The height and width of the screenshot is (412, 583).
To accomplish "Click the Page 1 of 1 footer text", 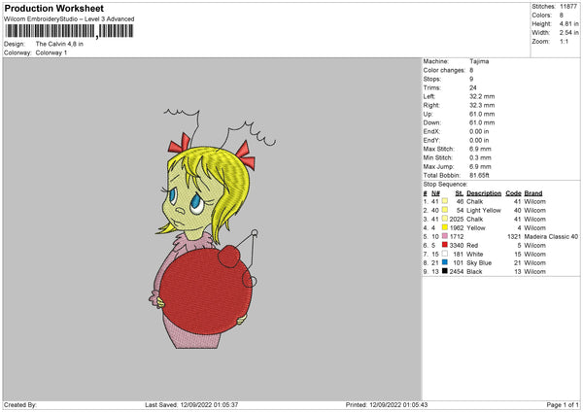I will pos(563,405).
